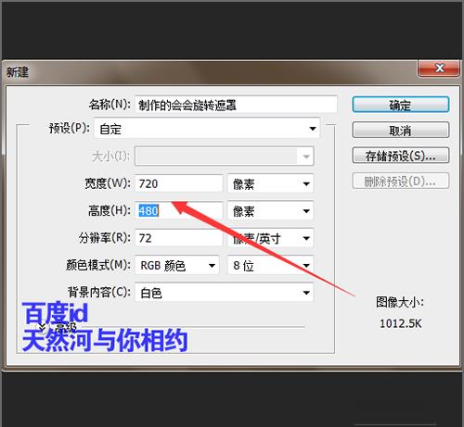Click the disabled 大小 size dropdown
Image resolution: width=464 pixels, height=427 pixels.
click(x=225, y=157)
